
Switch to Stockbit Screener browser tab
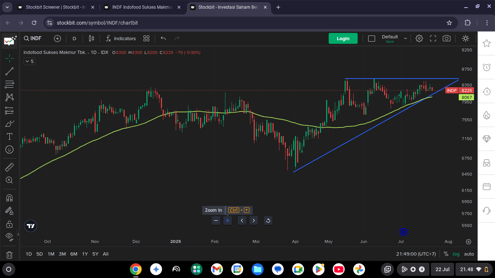[56, 7]
